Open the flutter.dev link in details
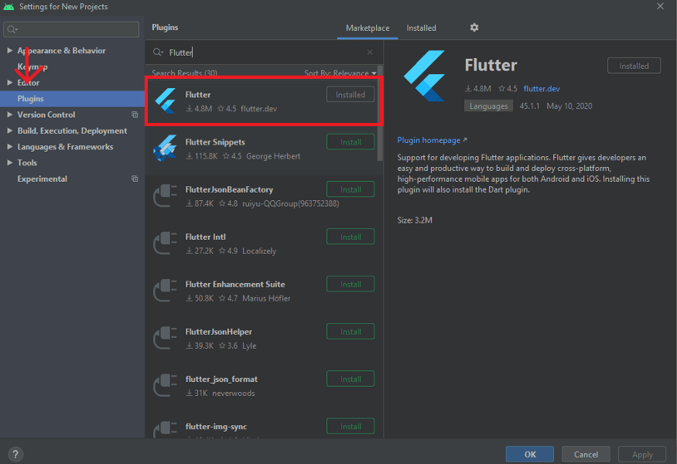677x464 pixels. [x=542, y=88]
